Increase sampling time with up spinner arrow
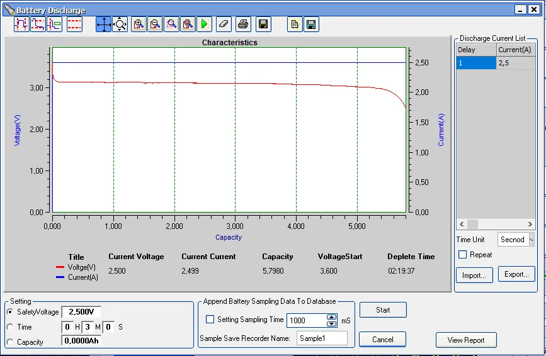 [331, 317]
